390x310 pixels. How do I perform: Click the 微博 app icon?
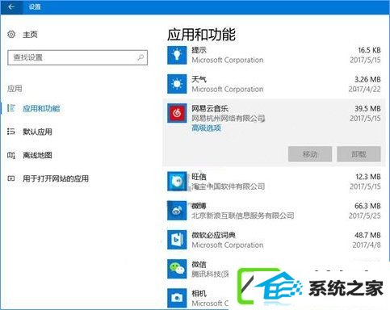click(x=177, y=211)
